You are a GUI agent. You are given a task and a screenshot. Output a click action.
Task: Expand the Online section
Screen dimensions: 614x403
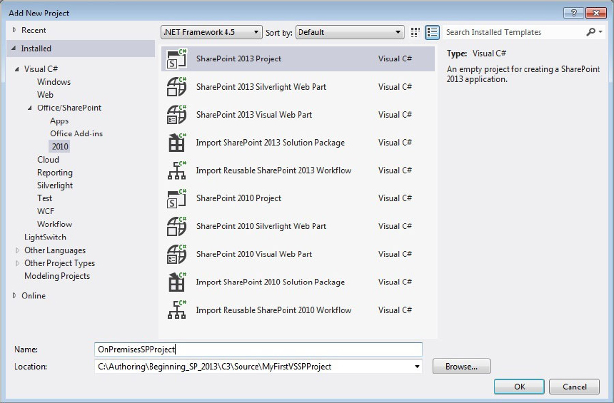[14, 295]
